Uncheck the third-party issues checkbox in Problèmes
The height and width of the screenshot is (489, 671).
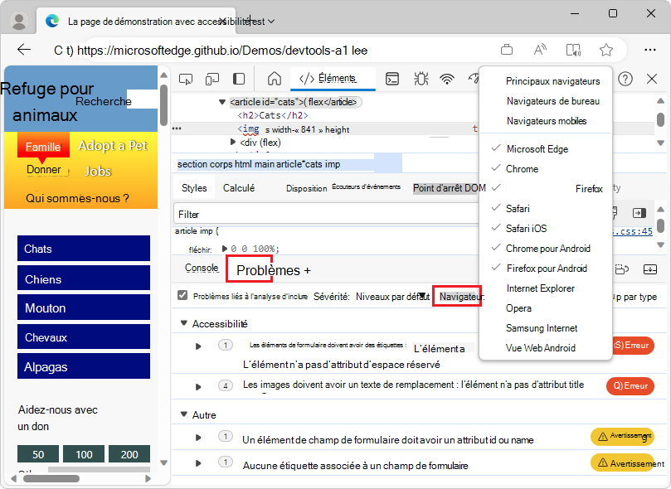tap(182, 296)
